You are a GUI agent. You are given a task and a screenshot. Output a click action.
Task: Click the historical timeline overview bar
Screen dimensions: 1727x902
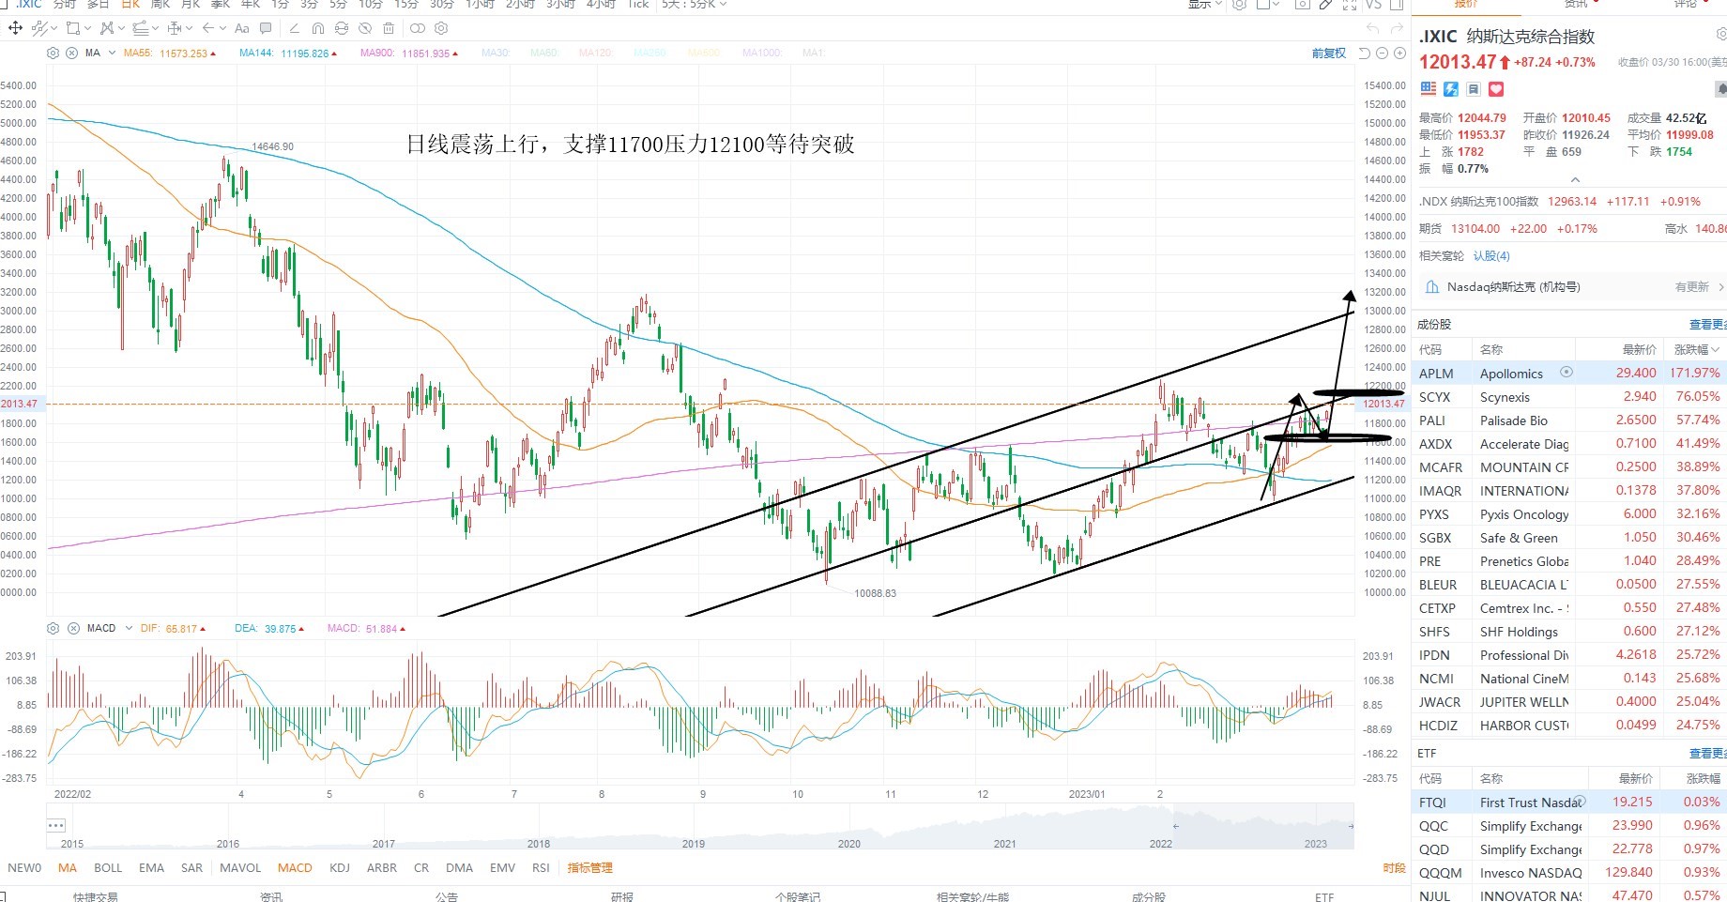point(700,826)
